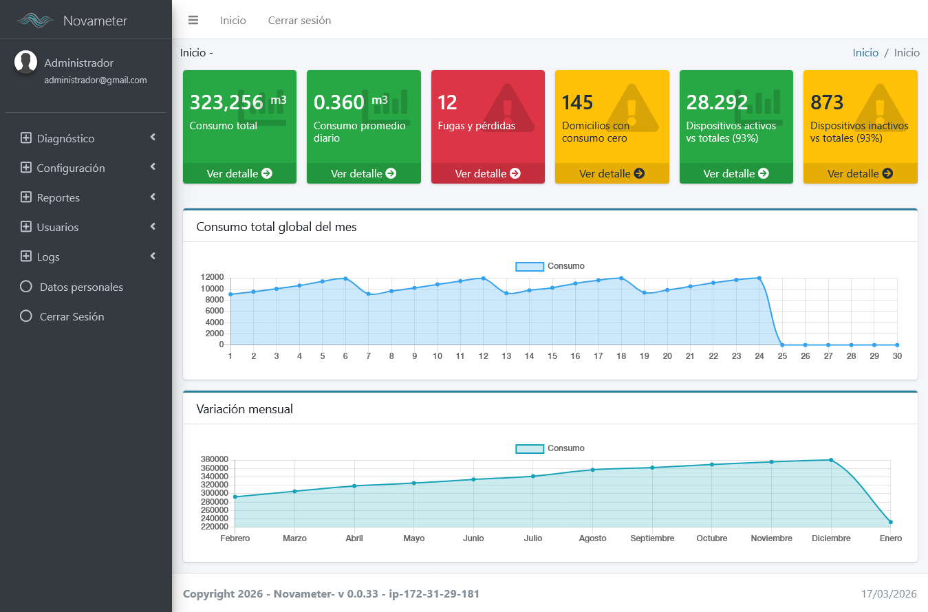Click the plus icon beside Reportes
Screen dimensions: 928x612
[x=26, y=197]
